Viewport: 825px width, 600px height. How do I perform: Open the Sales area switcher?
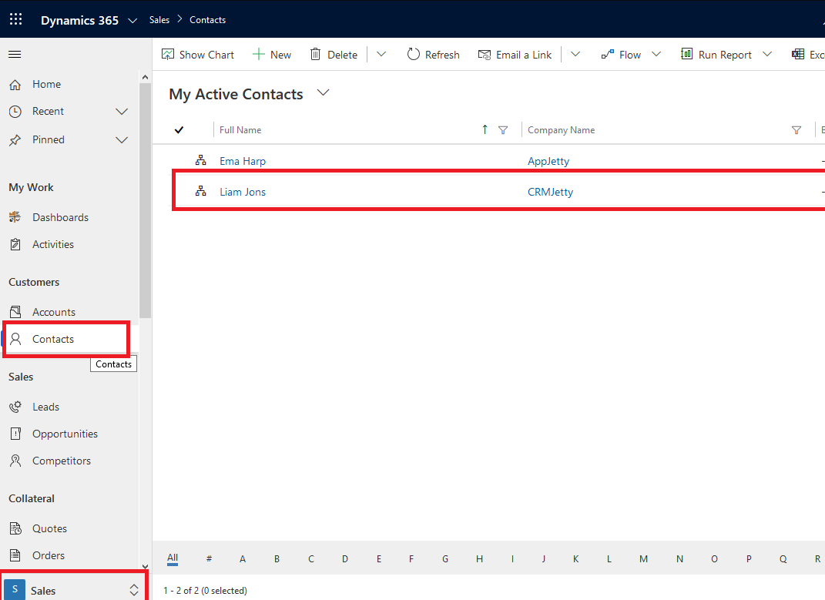click(72, 590)
